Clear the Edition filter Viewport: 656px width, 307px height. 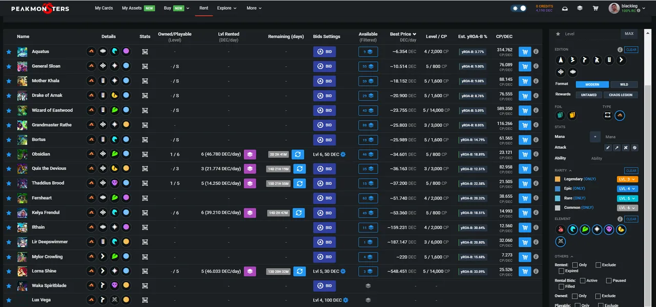click(x=631, y=50)
